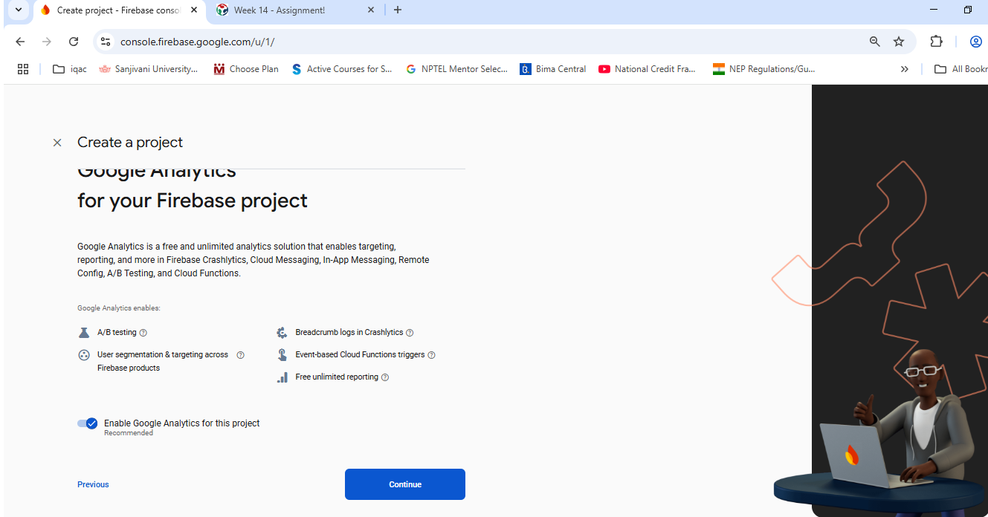This screenshot has width=988, height=517.
Task: Open help icon beside User segmentation & targeting
Action: 240,355
